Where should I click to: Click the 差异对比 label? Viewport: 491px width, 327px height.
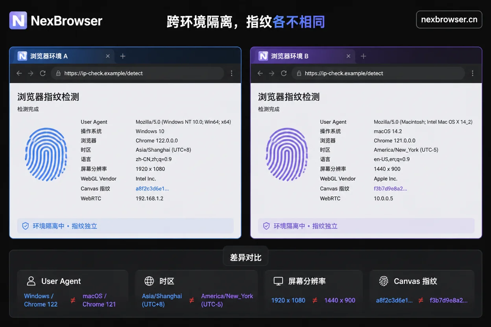click(245, 257)
